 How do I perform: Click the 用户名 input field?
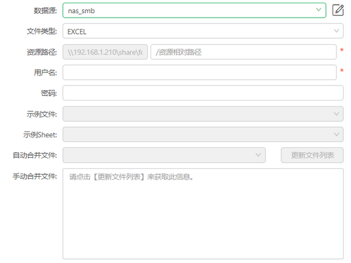199,72
